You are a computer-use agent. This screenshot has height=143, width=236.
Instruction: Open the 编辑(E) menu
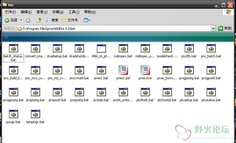26,12
